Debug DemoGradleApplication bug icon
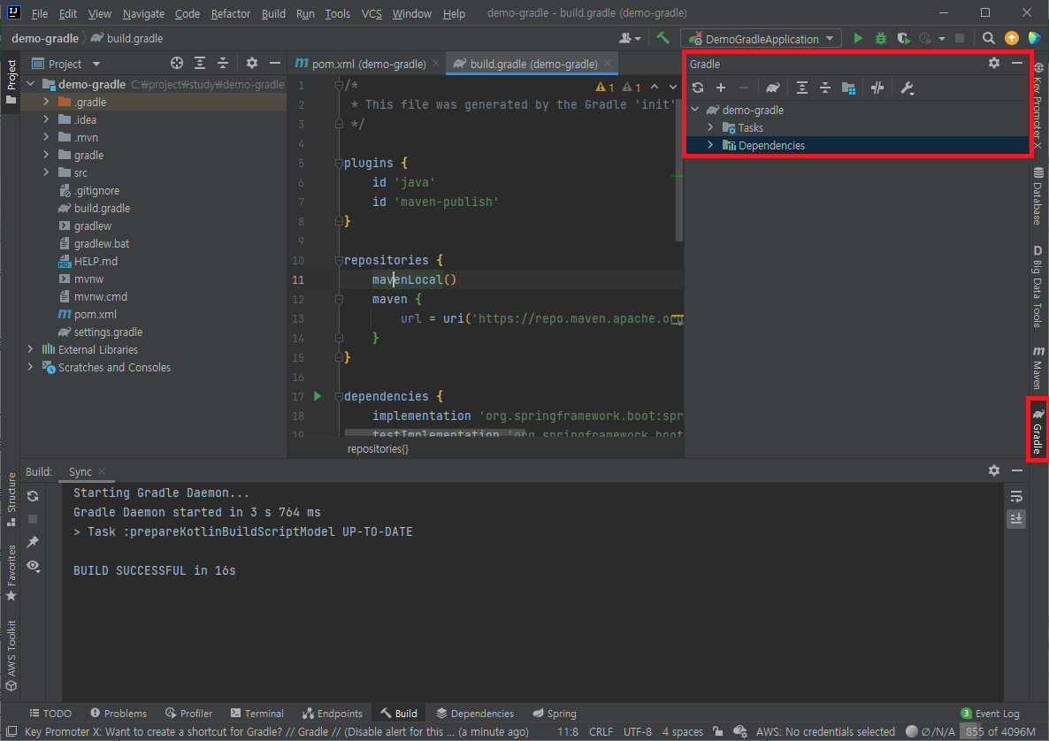The image size is (1049, 741). tap(881, 39)
